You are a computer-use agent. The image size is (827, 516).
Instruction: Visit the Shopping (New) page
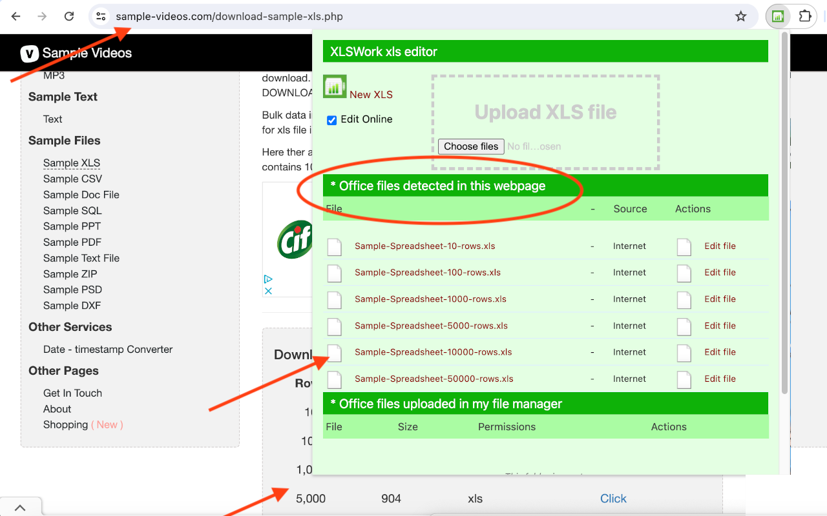[x=65, y=424]
